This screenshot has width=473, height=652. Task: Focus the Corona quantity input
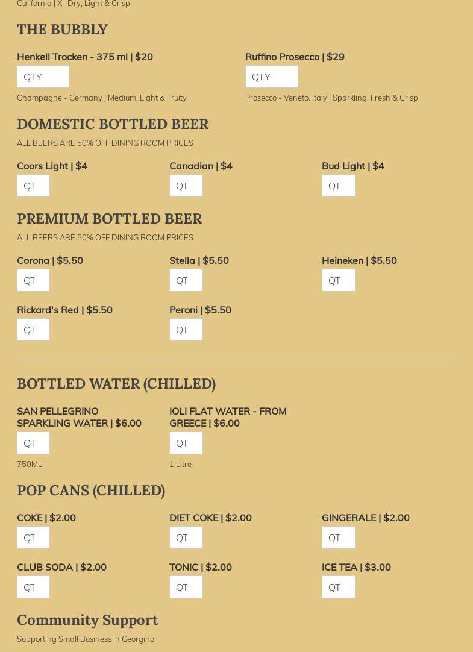point(33,280)
